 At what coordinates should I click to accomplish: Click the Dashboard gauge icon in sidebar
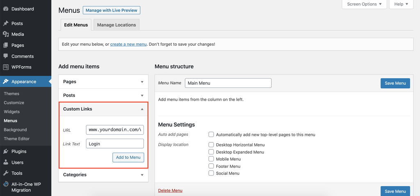6,9
